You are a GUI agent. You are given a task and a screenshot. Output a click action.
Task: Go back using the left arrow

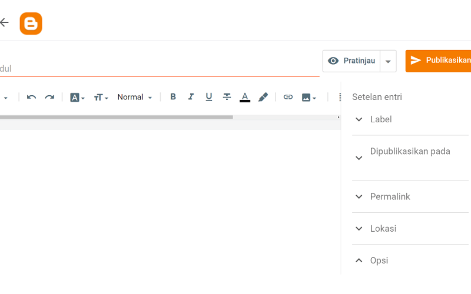[4, 22]
